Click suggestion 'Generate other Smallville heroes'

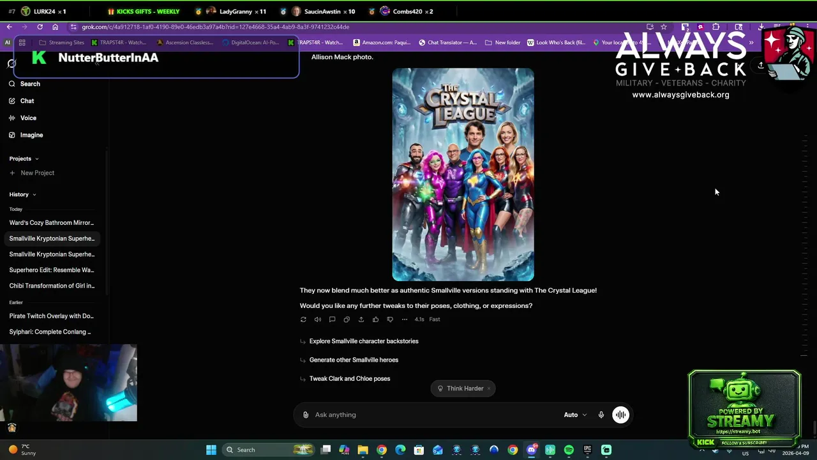(354, 360)
